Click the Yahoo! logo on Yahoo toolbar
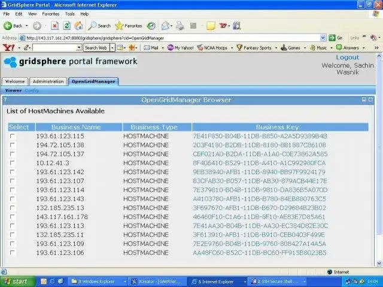The height and width of the screenshot is (287, 383). tap(9, 48)
